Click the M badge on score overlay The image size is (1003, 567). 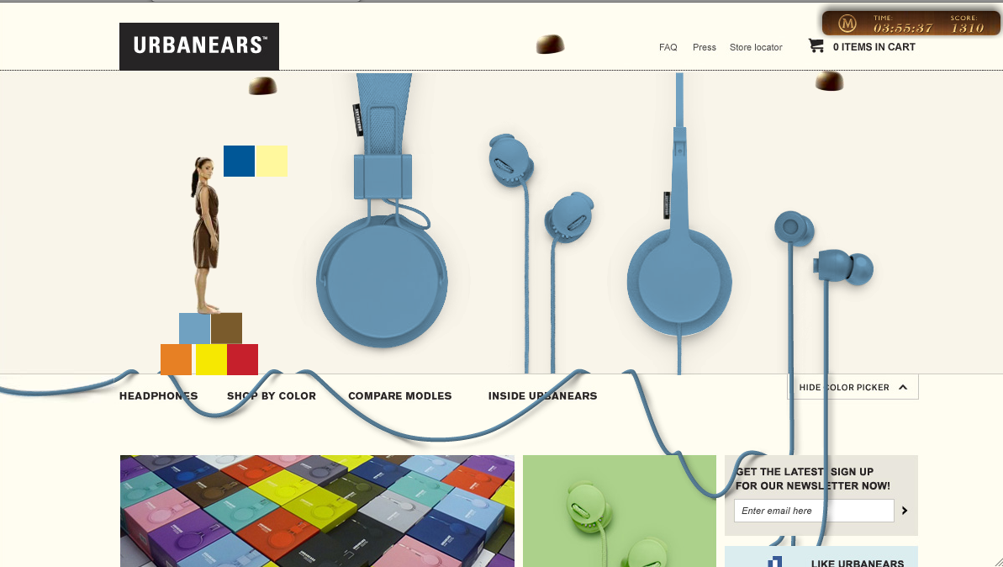pos(847,24)
